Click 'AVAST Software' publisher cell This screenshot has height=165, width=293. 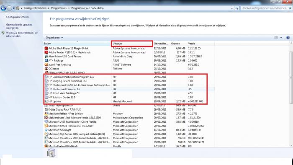pos(122,64)
